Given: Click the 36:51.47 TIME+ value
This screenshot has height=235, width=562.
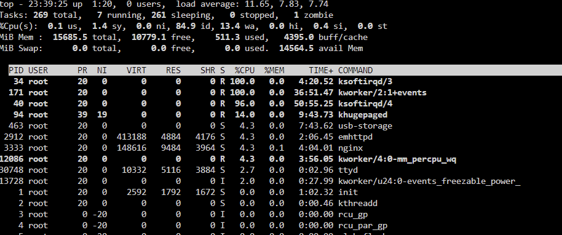Looking at the screenshot, I should point(313,93).
